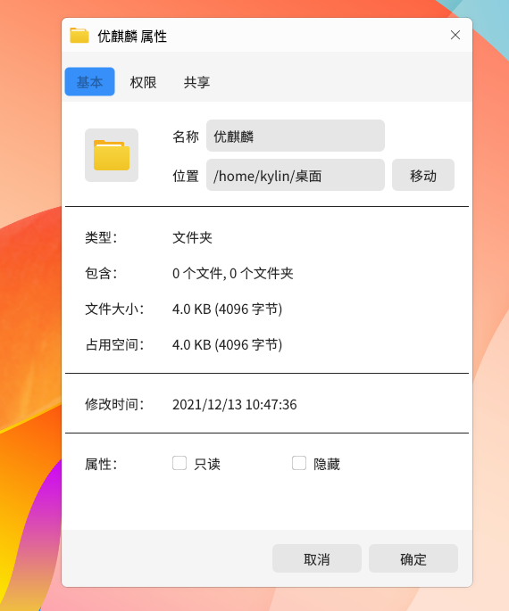Click the 文件大小: label
Viewport: 509px width, 611px height.
(114, 310)
